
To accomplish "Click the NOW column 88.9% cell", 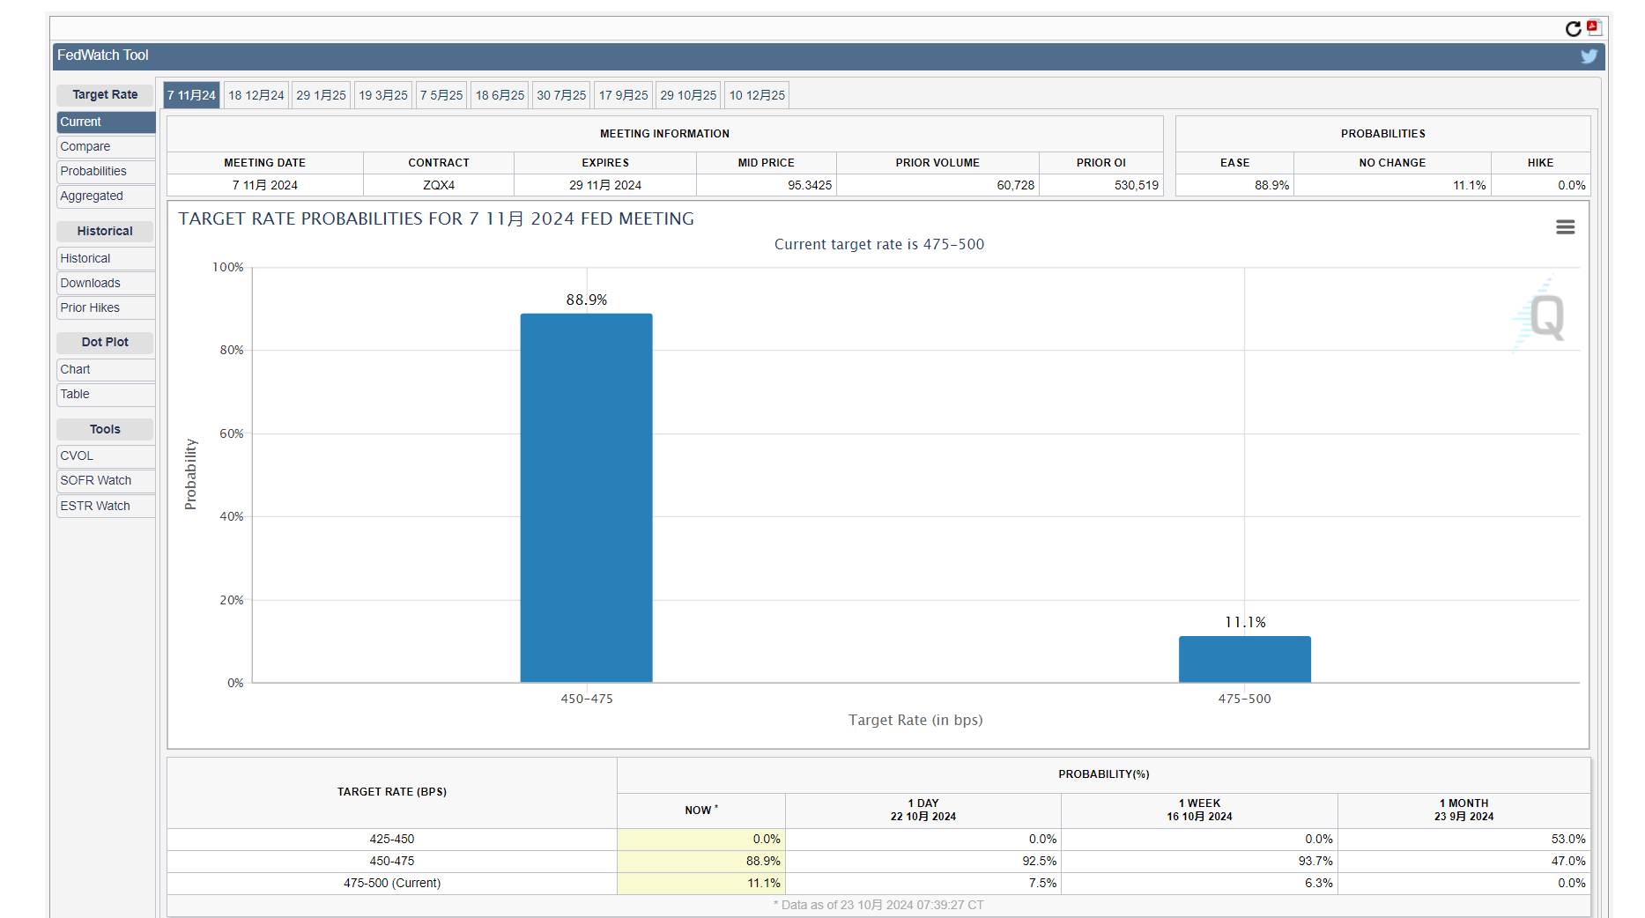I will (701, 862).
